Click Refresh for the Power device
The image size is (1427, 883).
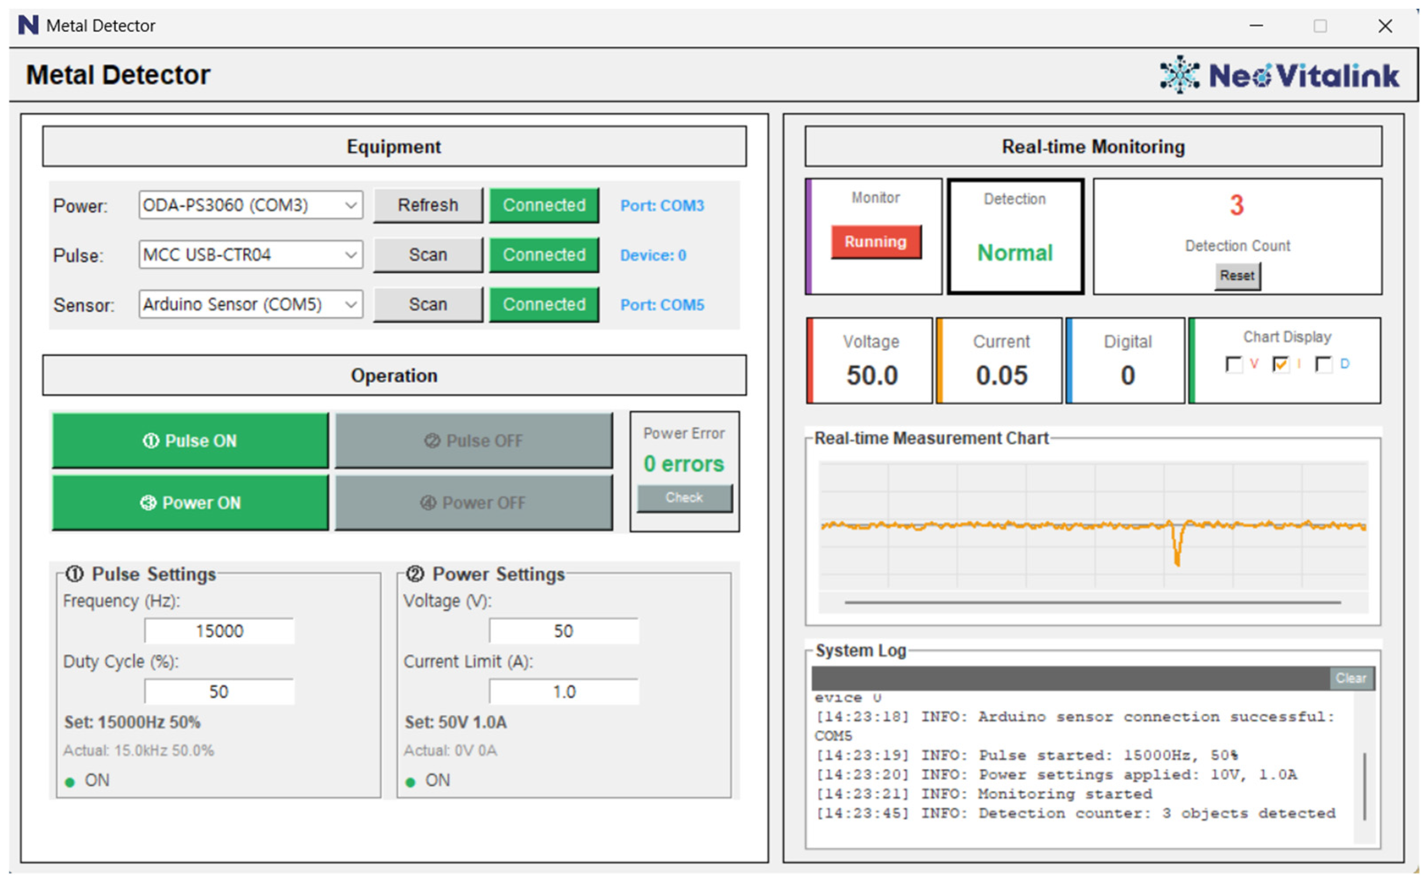427,205
